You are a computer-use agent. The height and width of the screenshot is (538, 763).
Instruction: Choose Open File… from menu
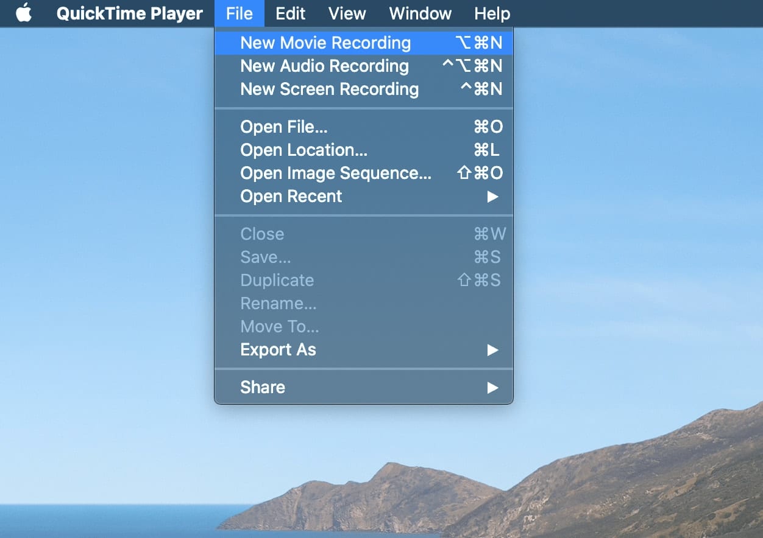point(284,127)
